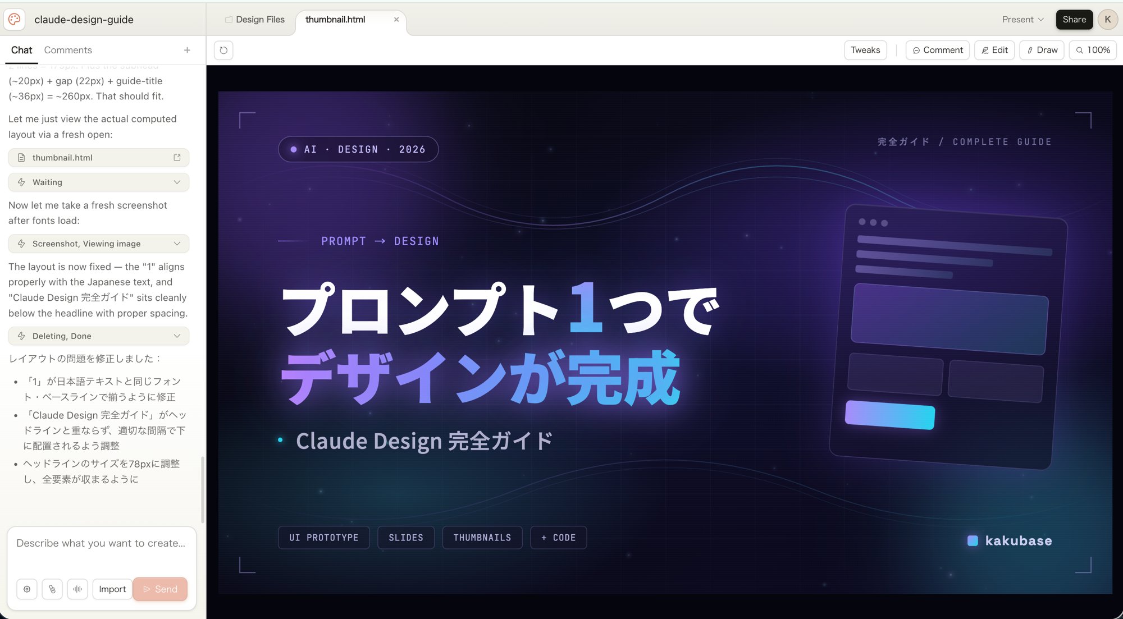The width and height of the screenshot is (1123, 619).
Task: Switch to the Chat tab
Action: point(21,50)
